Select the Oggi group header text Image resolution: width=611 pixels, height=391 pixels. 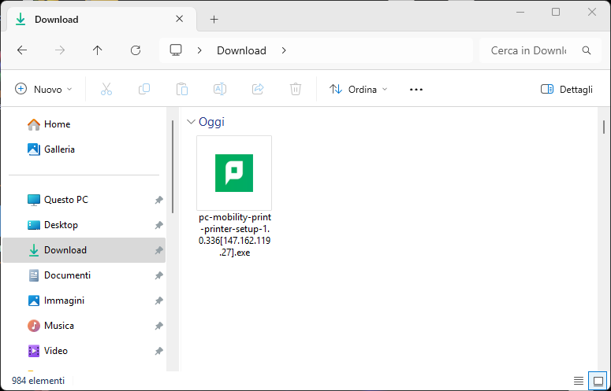point(211,122)
